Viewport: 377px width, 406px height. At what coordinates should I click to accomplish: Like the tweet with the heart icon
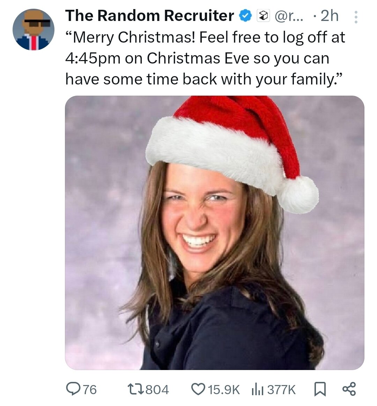click(x=198, y=389)
